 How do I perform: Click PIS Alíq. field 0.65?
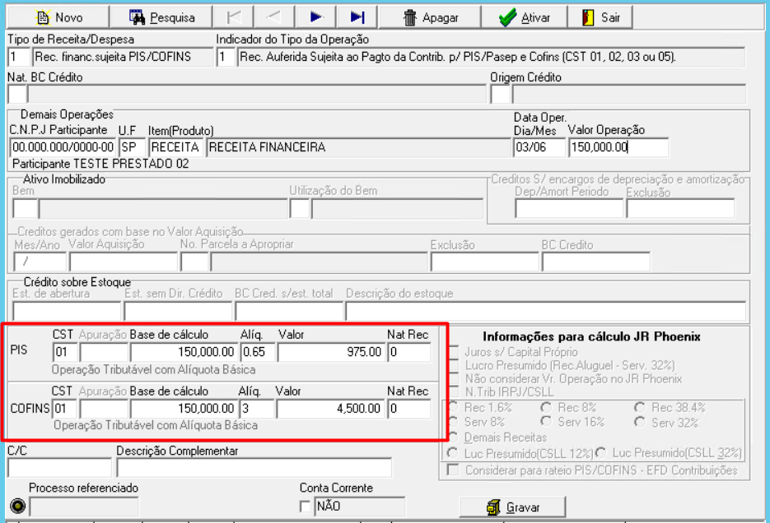pyautogui.click(x=258, y=352)
